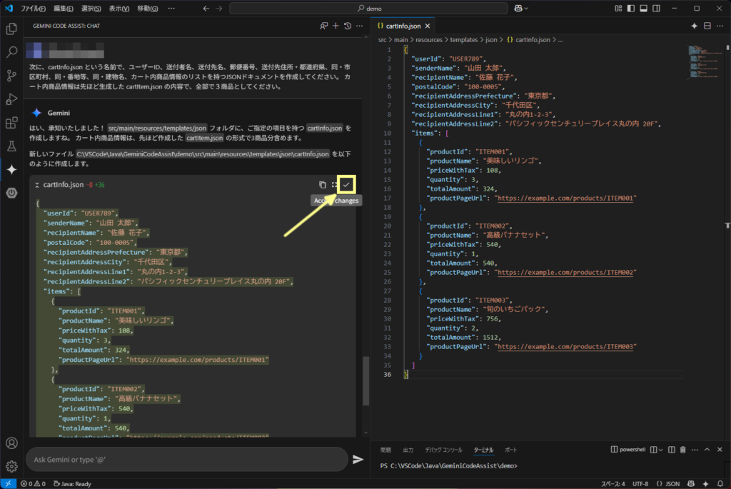Expand the trailing '...' breadcrumb segment
This screenshot has height=489, width=731.
[560, 40]
